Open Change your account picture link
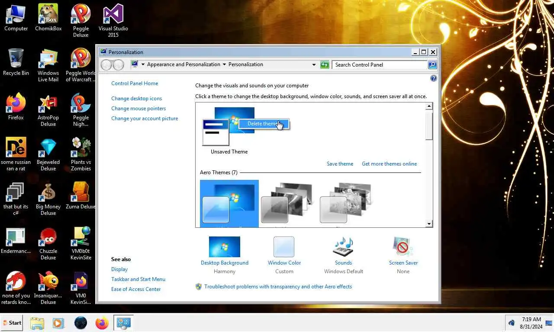The height and width of the screenshot is (332, 554). (x=145, y=118)
